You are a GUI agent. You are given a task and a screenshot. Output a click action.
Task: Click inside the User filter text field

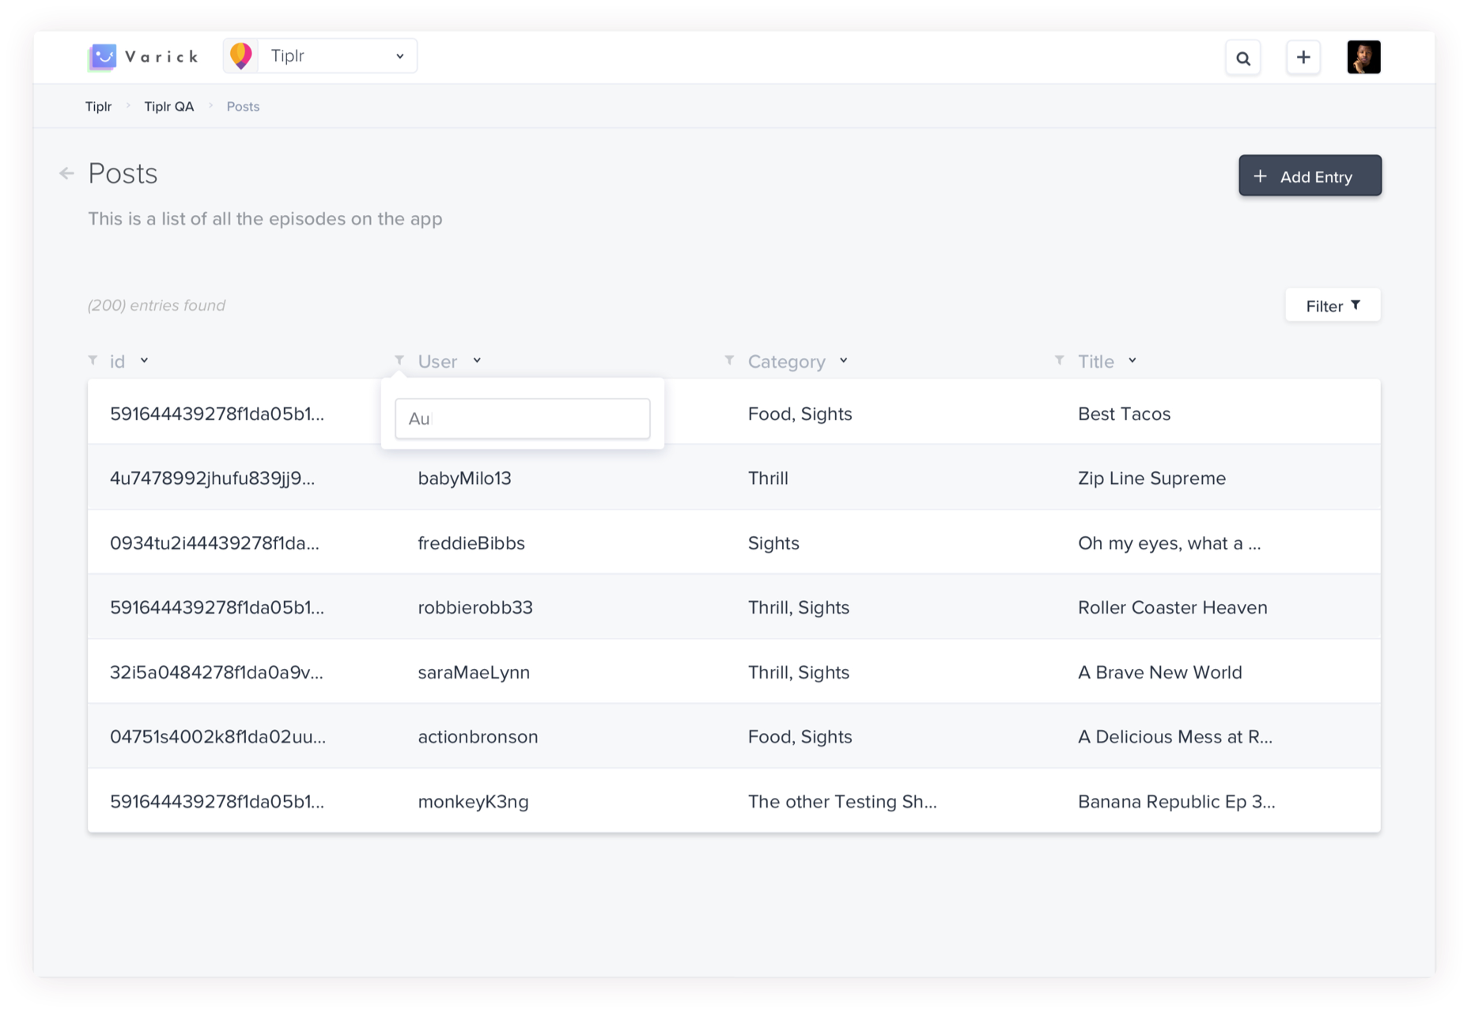coord(522,418)
